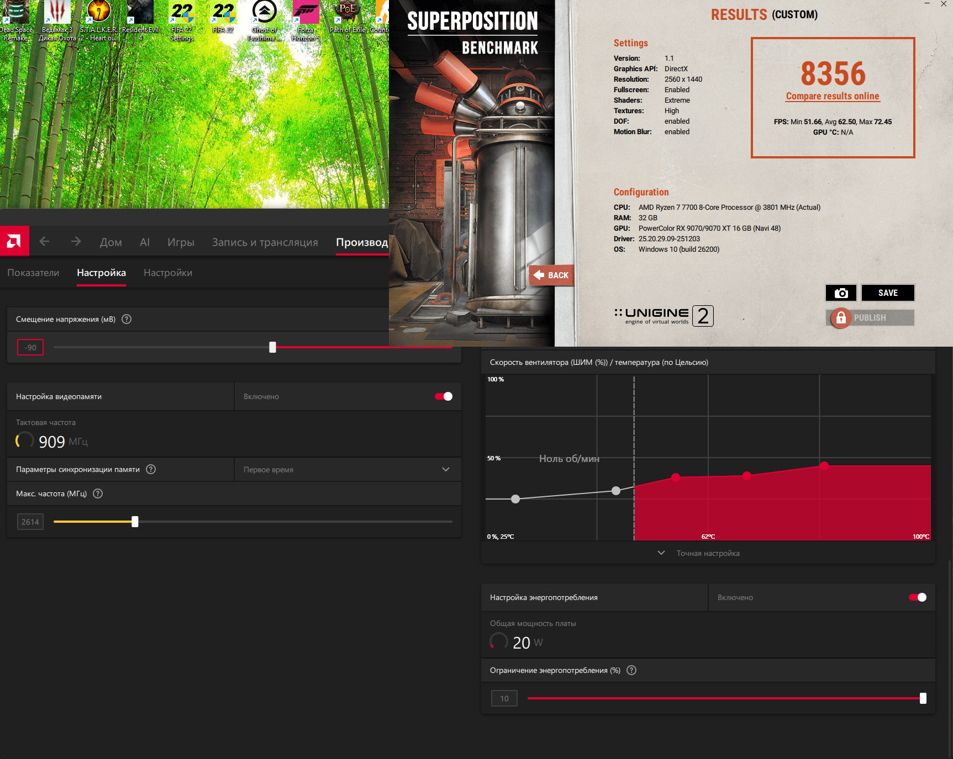Click the Ноль об/мин fan curve label
953x759 pixels.
click(569, 459)
